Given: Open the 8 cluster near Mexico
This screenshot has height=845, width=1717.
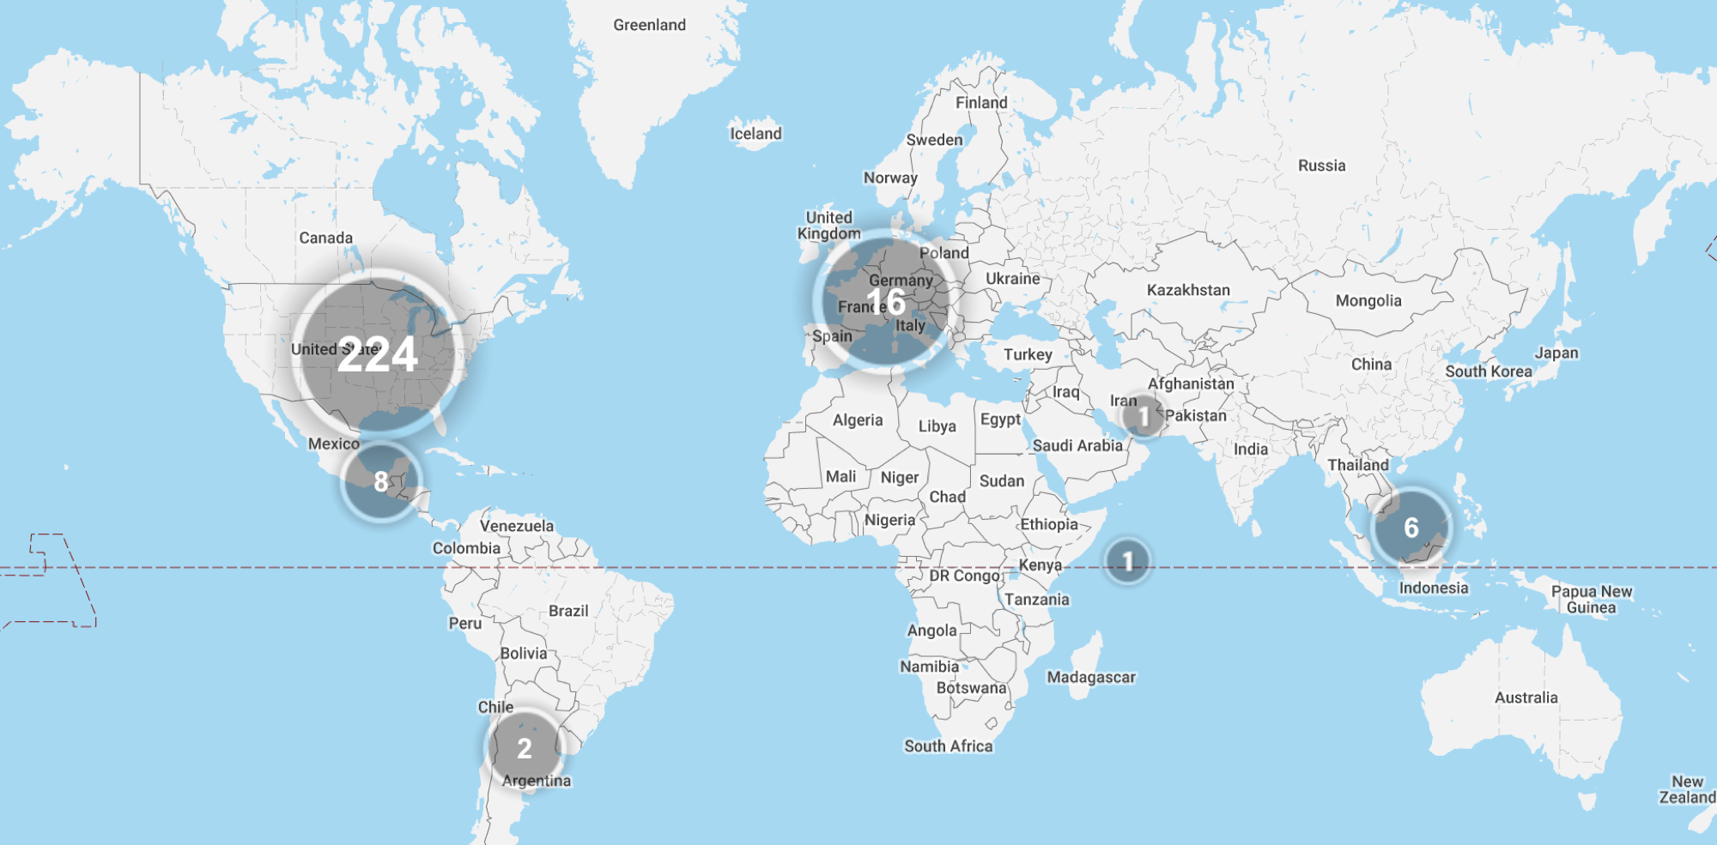Looking at the screenshot, I should click(x=381, y=481).
